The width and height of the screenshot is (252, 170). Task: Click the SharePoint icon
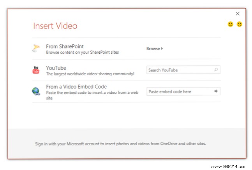pyautogui.click(x=36, y=48)
